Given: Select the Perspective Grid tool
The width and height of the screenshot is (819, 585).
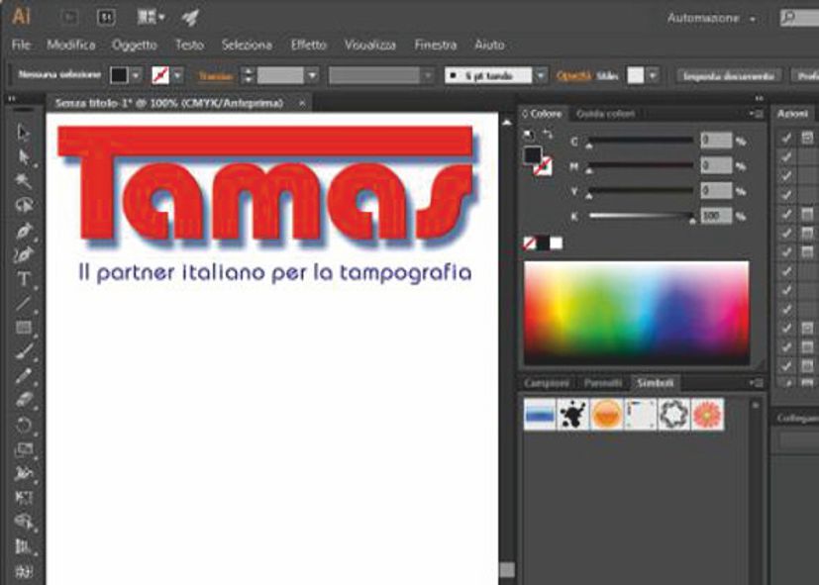Looking at the screenshot, I should tap(23, 546).
